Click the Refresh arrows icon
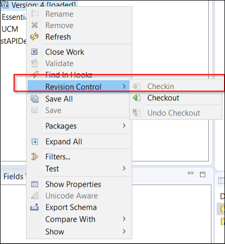Viewport: 225px width, 244px height. point(34,36)
